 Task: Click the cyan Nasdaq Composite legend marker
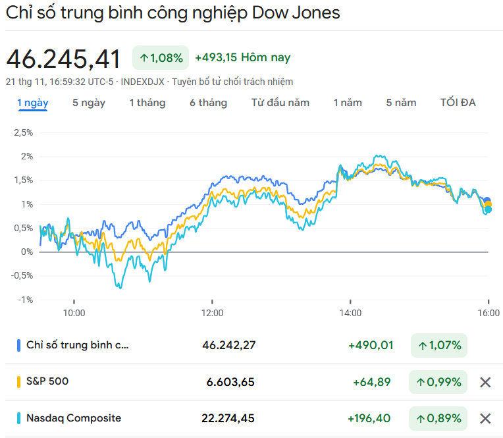click(18, 418)
